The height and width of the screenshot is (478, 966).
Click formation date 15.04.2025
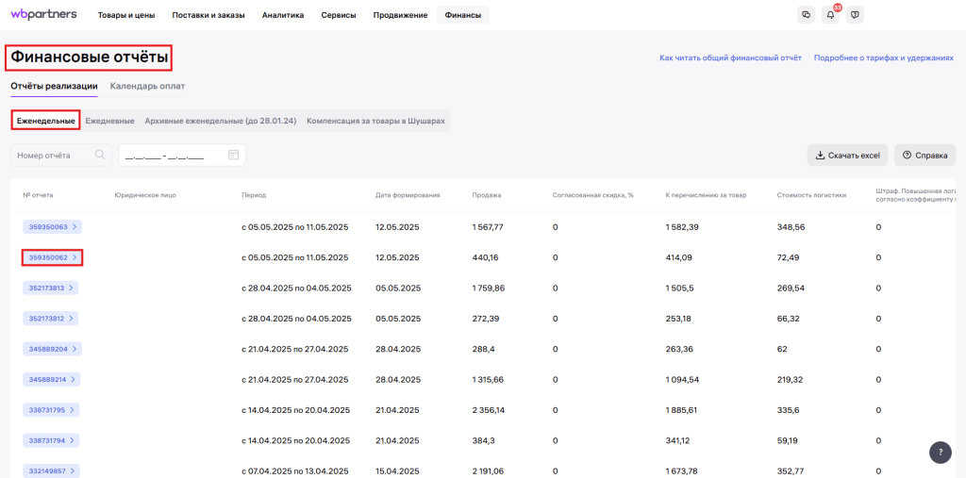[x=397, y=471]
